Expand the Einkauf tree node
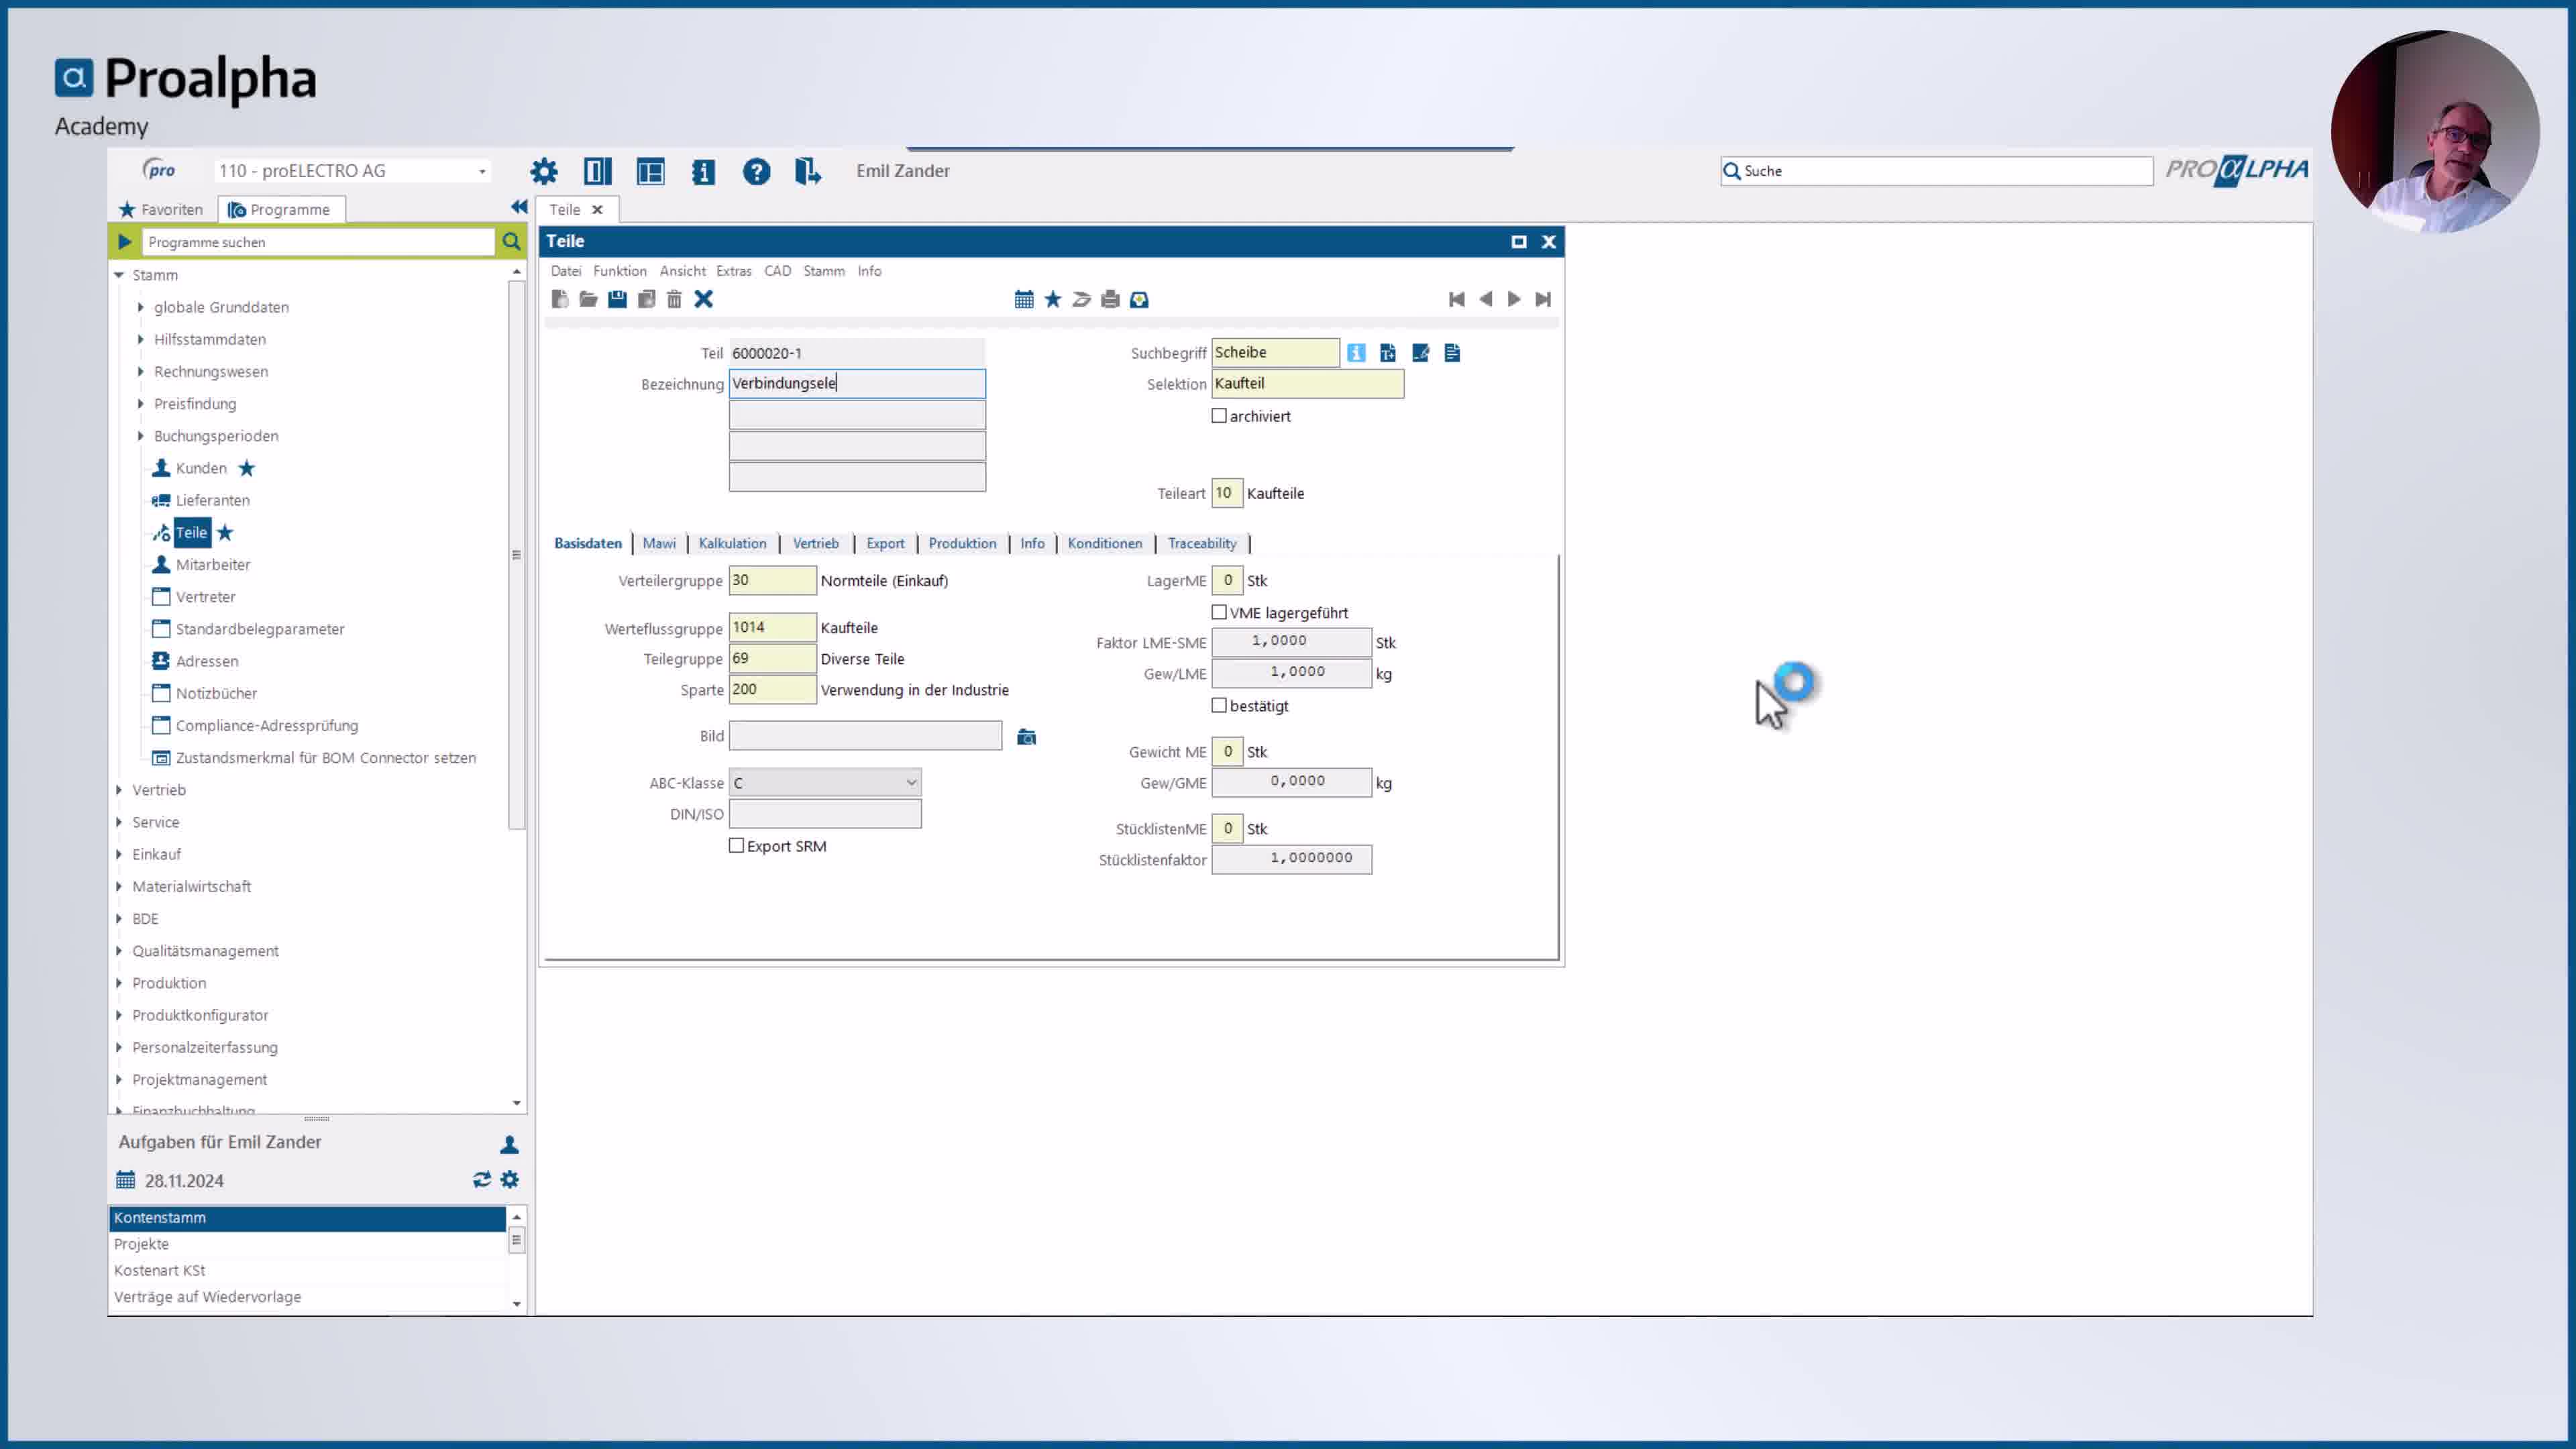The image size is (2576, 1449). pyautogui.click(x=119, y=854)
